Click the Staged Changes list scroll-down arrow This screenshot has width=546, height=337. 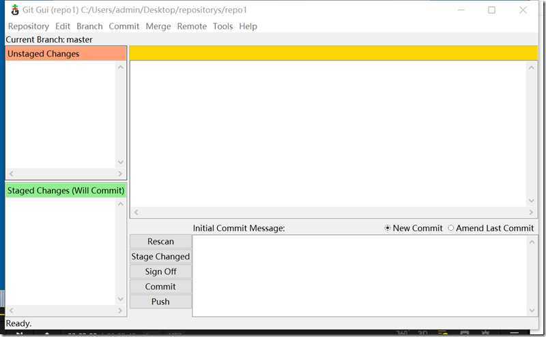pyautogui.click(x=121, y=299)
